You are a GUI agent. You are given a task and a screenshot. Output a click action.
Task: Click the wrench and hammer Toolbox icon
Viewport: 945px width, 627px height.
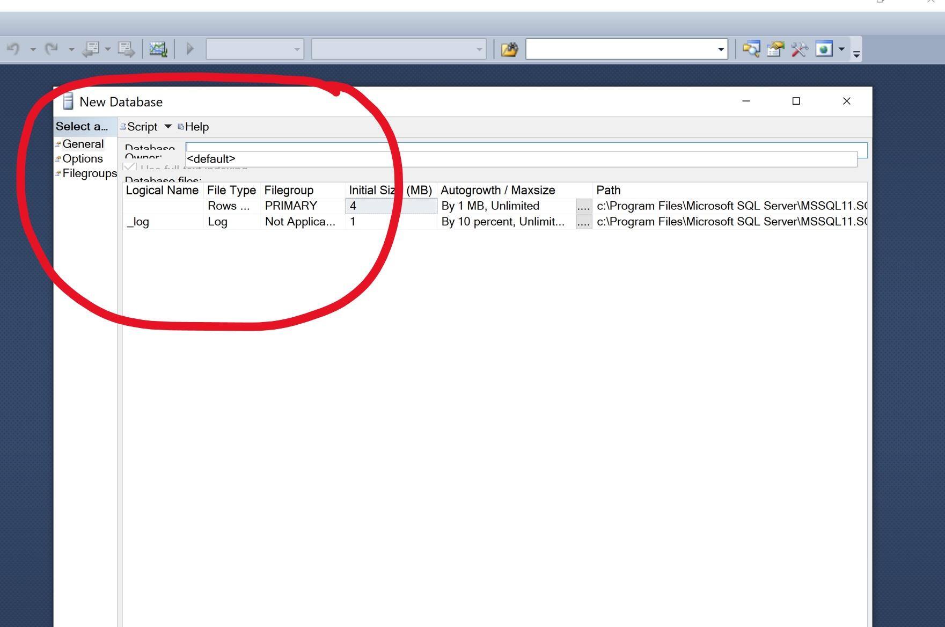click(799, 49)
